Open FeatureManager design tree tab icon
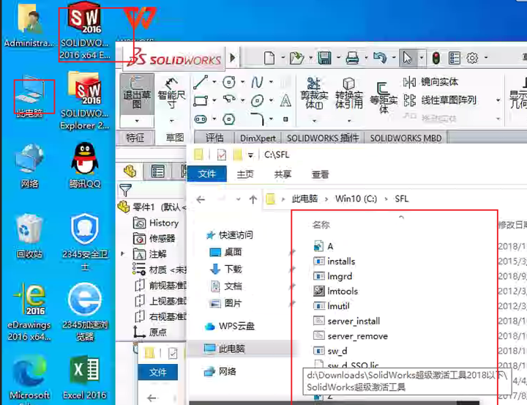 pyautogui.click(x=130, y=171)
